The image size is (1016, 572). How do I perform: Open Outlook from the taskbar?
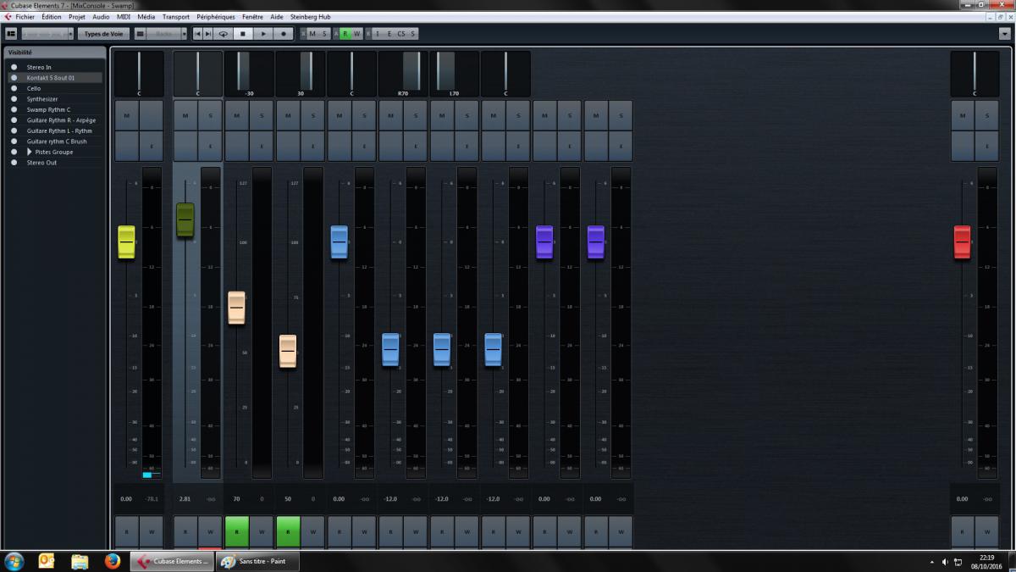tap(47, 561)
